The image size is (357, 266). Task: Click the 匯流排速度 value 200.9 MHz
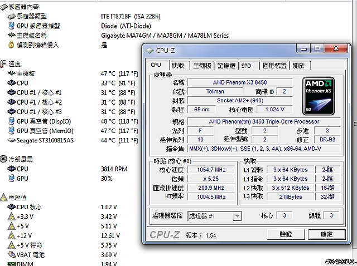point(211,188)
